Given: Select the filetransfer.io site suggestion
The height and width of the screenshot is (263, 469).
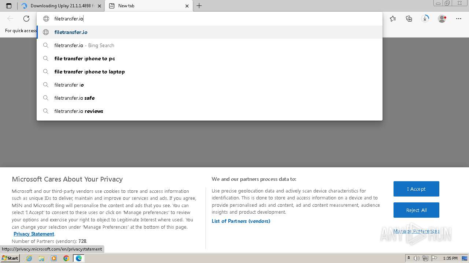Looking at the screenshot, I should [x=210, y=32].
